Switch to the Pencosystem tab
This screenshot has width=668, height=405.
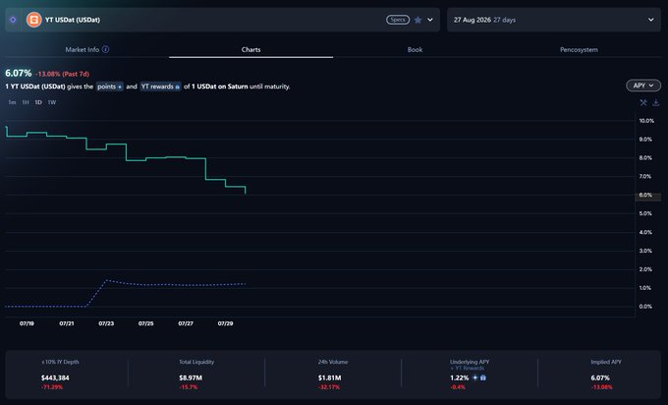[x=579, y=49]
